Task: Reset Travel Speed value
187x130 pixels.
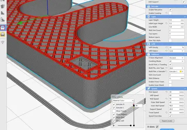Action: [166, 113]
